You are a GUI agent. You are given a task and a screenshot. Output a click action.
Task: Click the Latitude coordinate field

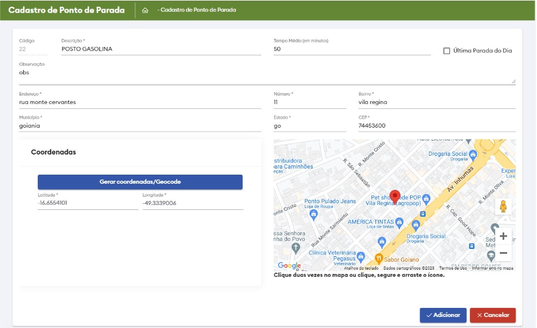coord(88,203)
